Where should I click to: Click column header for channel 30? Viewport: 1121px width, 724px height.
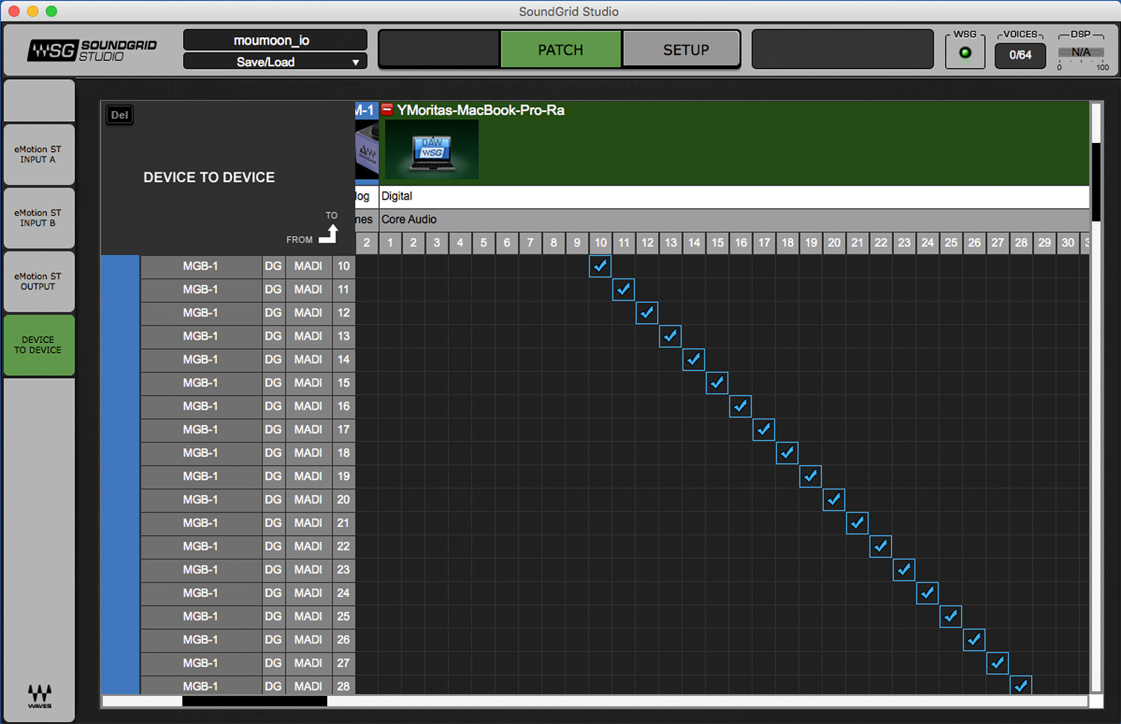(1068, 243)
